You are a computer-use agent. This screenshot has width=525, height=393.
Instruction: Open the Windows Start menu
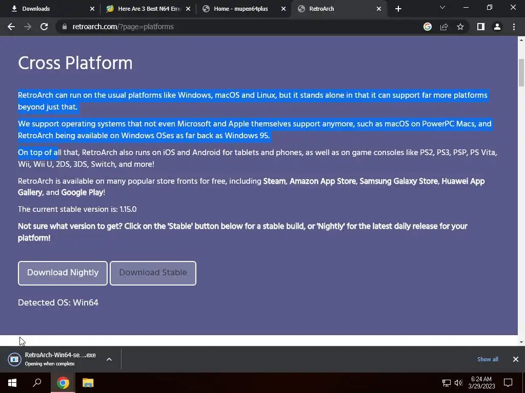pyautogui.click(x=12, y=383)
